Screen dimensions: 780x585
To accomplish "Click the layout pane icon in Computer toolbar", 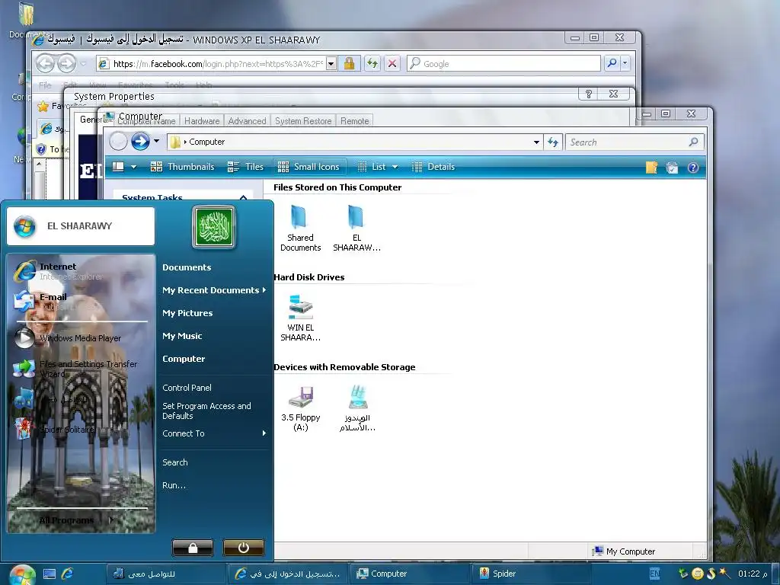I will [x=118, y=167].
